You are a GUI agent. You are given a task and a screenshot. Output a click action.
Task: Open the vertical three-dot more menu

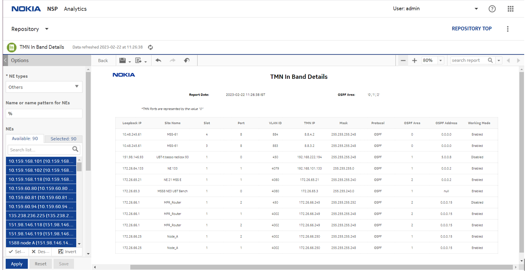(507, 29)
